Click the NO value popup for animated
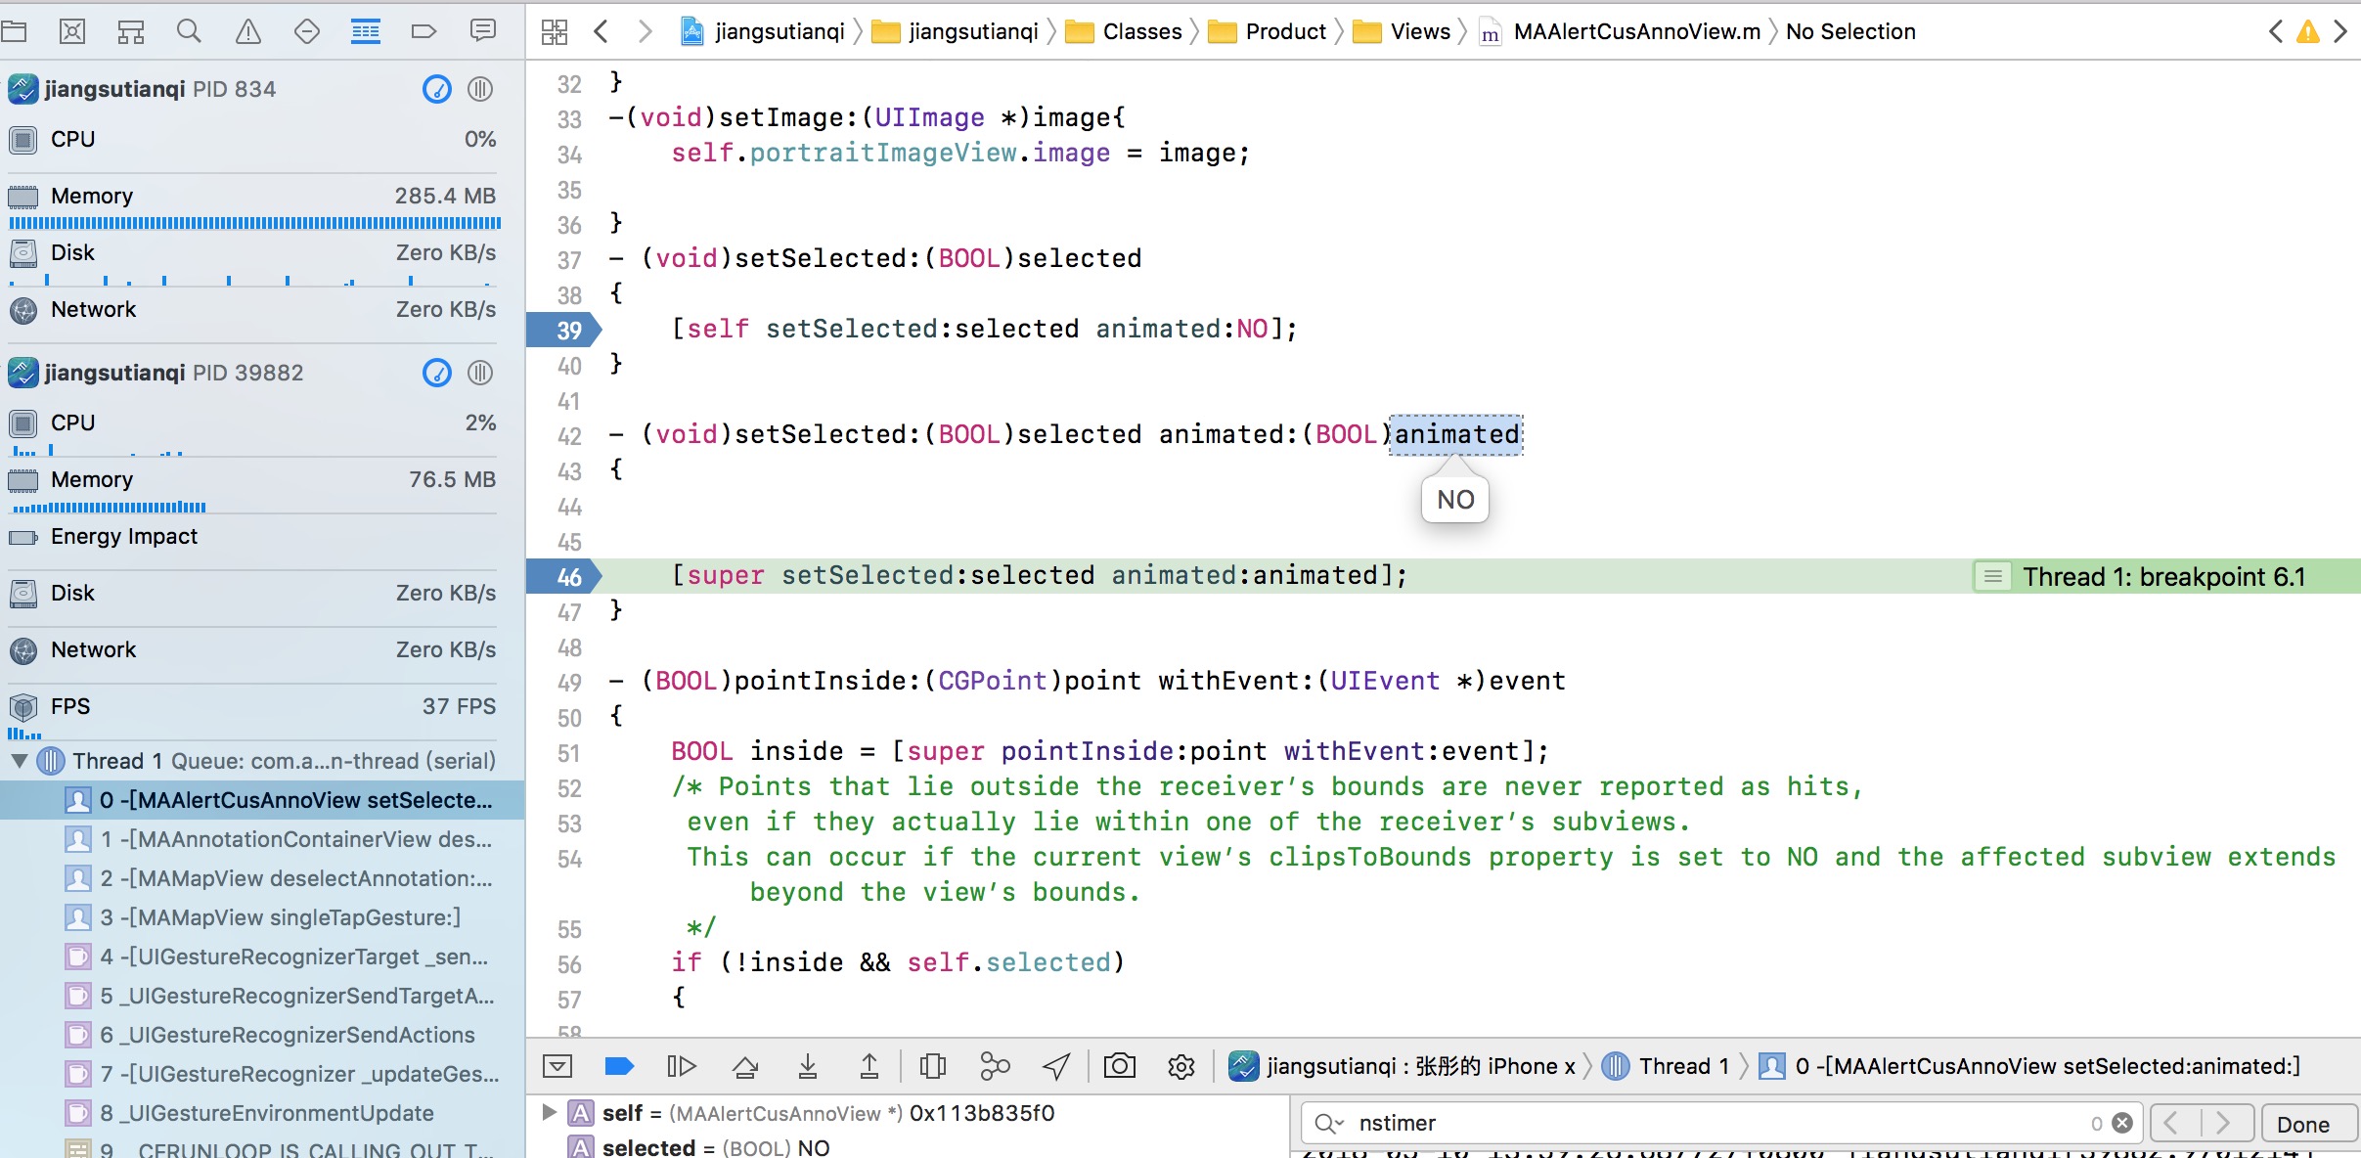Screen dimensions: 2361x1158 (x=1455, y=500)
